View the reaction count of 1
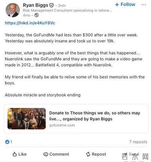Screen dimensions: 151x162 (11, 142)
